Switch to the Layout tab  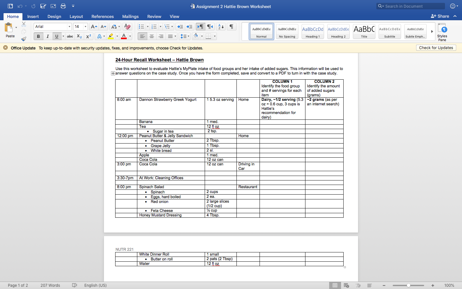(76, 16)
